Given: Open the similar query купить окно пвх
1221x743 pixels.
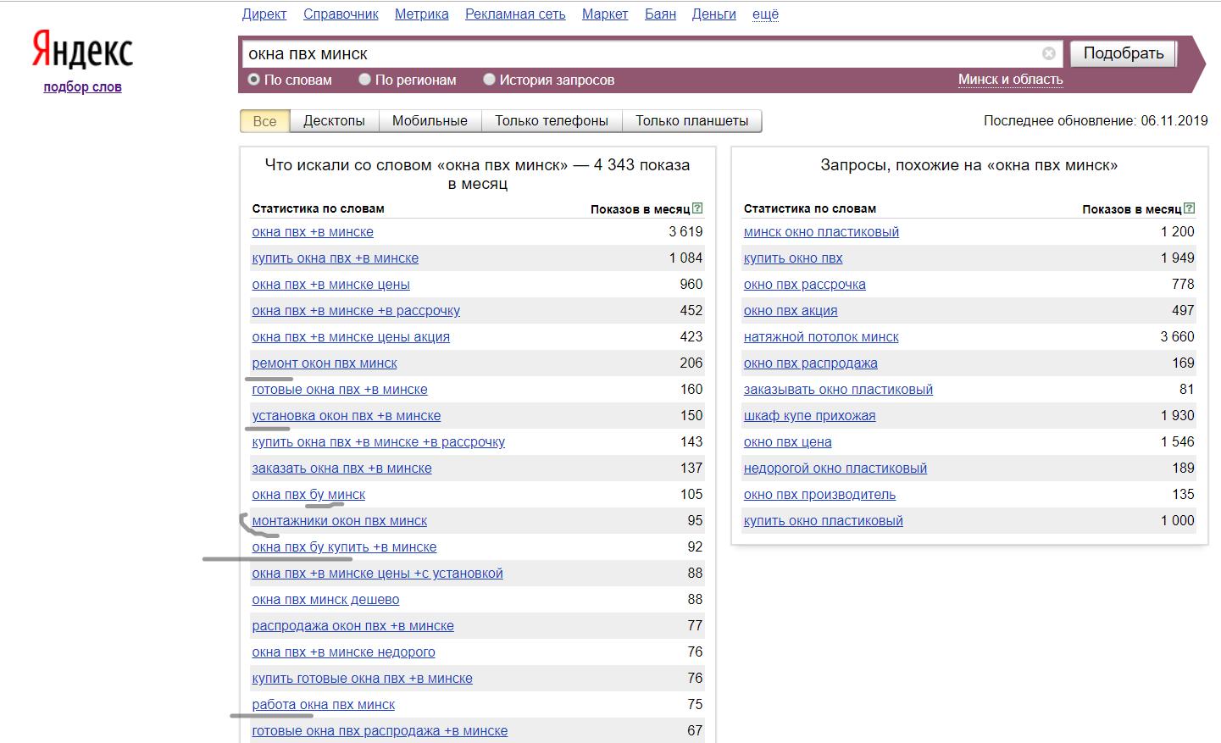Looking at the screenshot, I should pos(793,258).
